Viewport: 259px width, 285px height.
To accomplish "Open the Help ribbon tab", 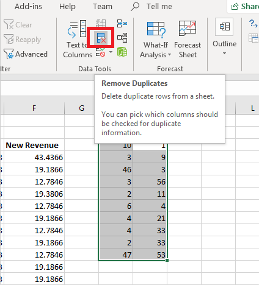I will 67,7.
